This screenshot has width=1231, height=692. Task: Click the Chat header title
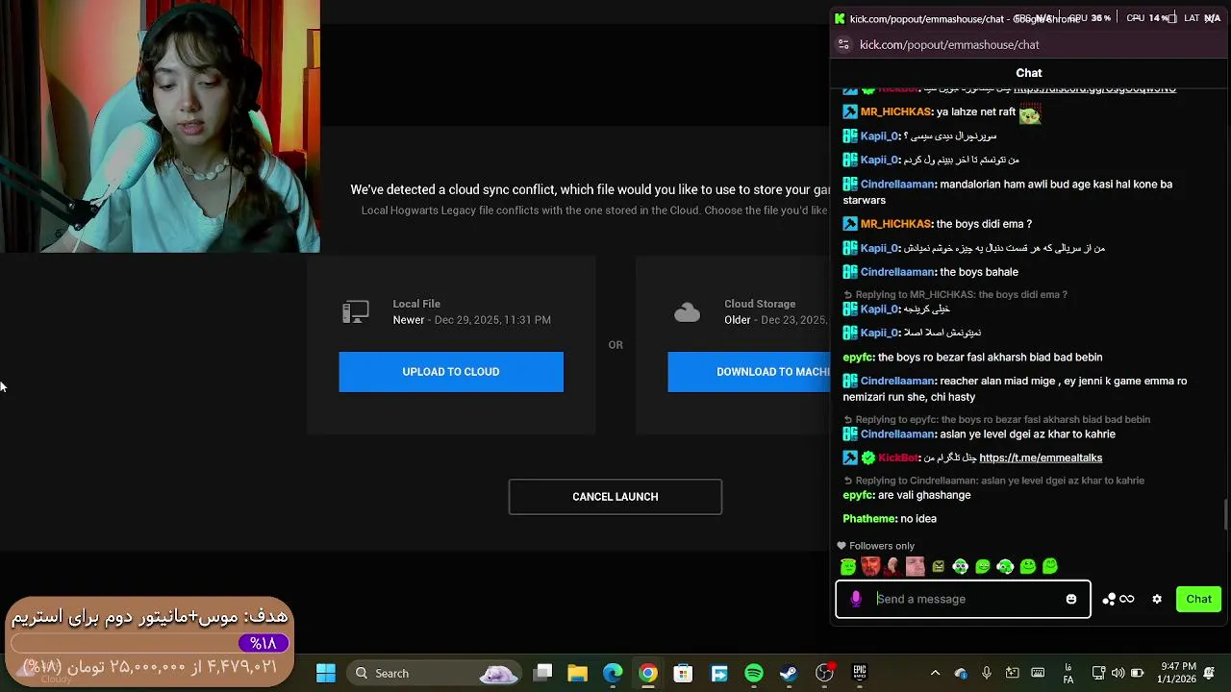(x=1029, y=73)
